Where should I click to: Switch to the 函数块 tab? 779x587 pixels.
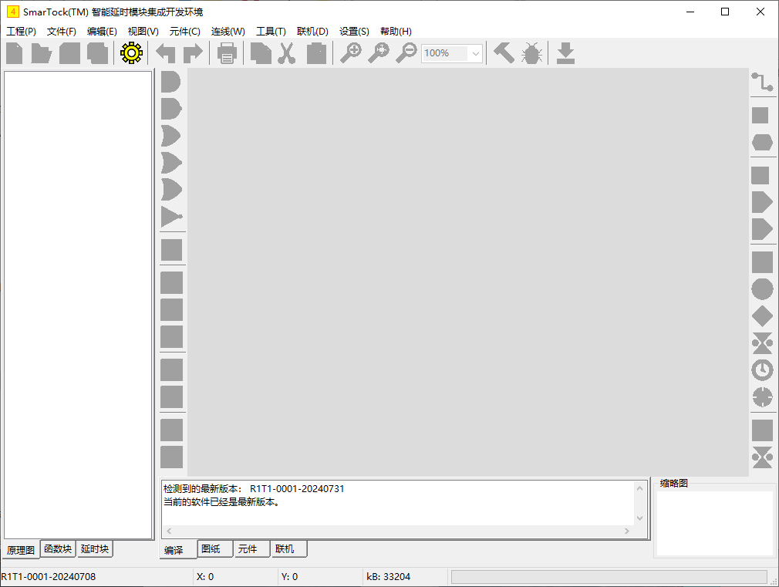[x=58, y=548]
